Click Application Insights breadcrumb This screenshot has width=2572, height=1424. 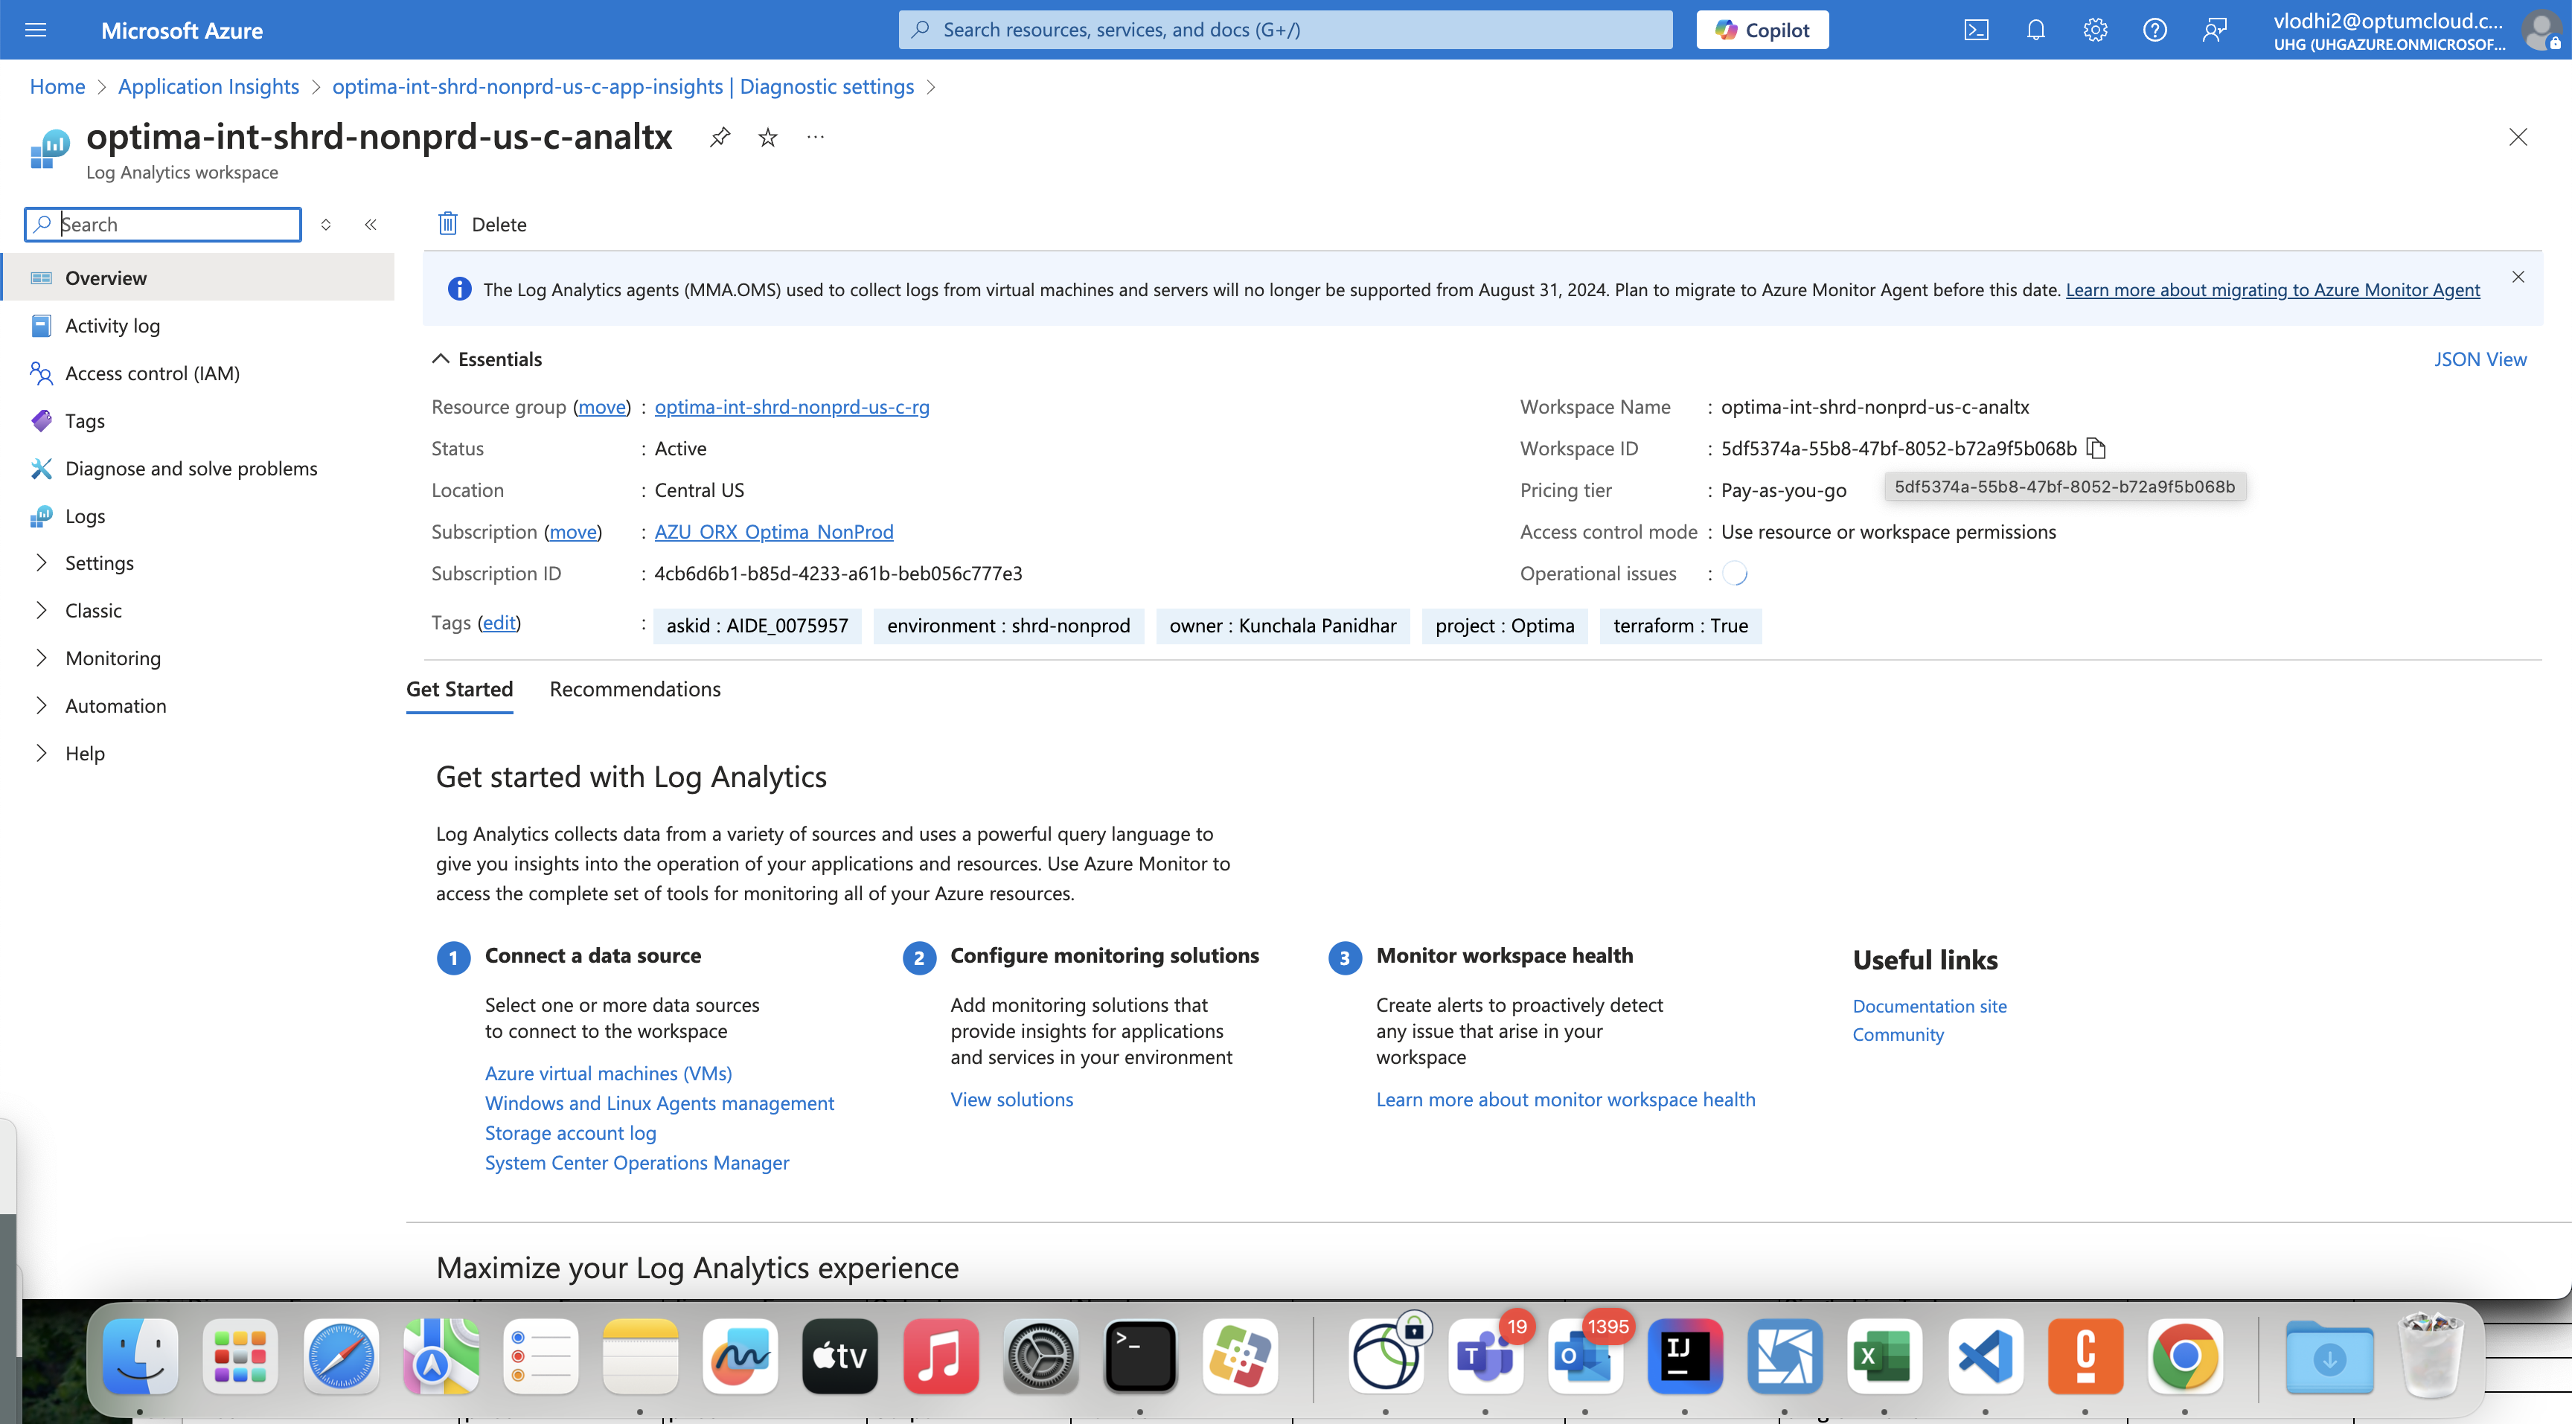coord(208,87)
